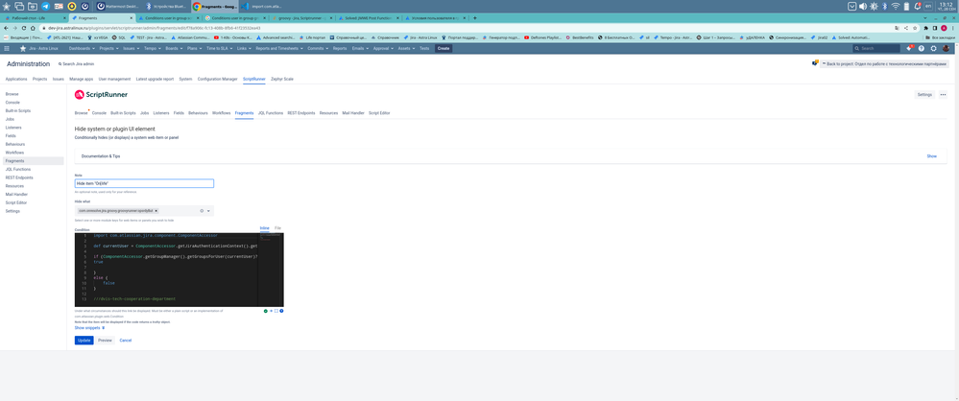959x401 pixels.
Task: Select Inline condition editor mode
Action: (x=265, y=227)
